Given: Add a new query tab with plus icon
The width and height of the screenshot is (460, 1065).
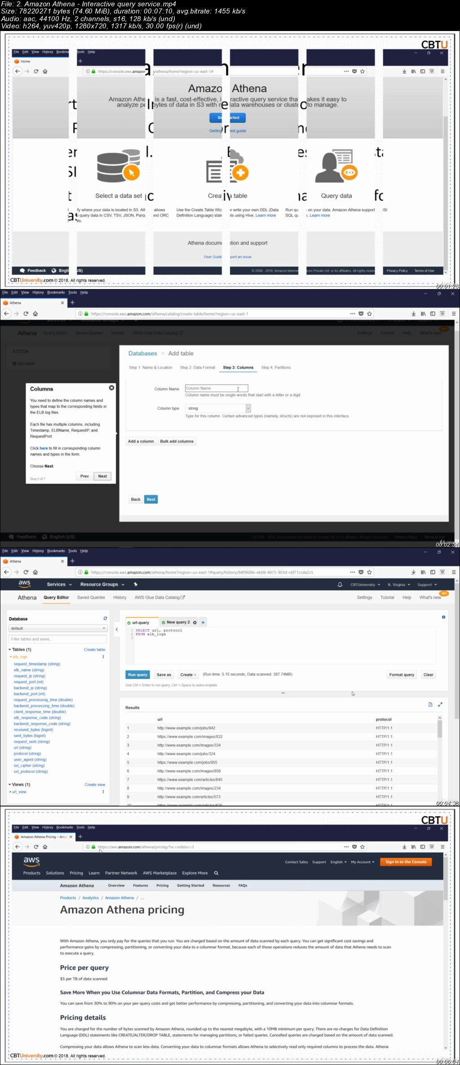Looking at the screenshot, I should (x=203, y=623).
